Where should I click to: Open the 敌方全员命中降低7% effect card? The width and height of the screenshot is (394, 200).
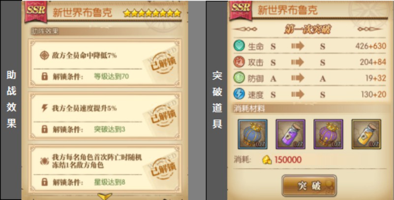[x=105, y=63]
